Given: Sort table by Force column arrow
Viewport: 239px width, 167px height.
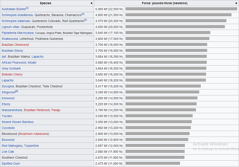Looking at the screenshot, I should pyautogui.click(x=236, y=3).
